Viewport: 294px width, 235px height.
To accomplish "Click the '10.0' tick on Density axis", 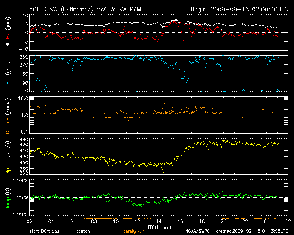I will coord(23,99).
